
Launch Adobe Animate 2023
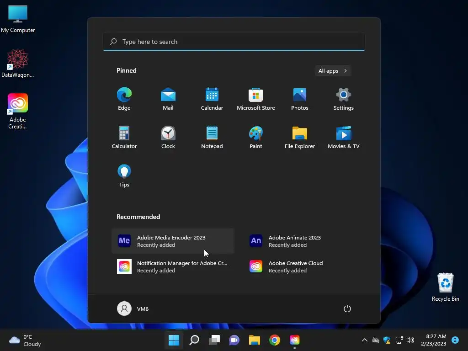pos(304,241)
